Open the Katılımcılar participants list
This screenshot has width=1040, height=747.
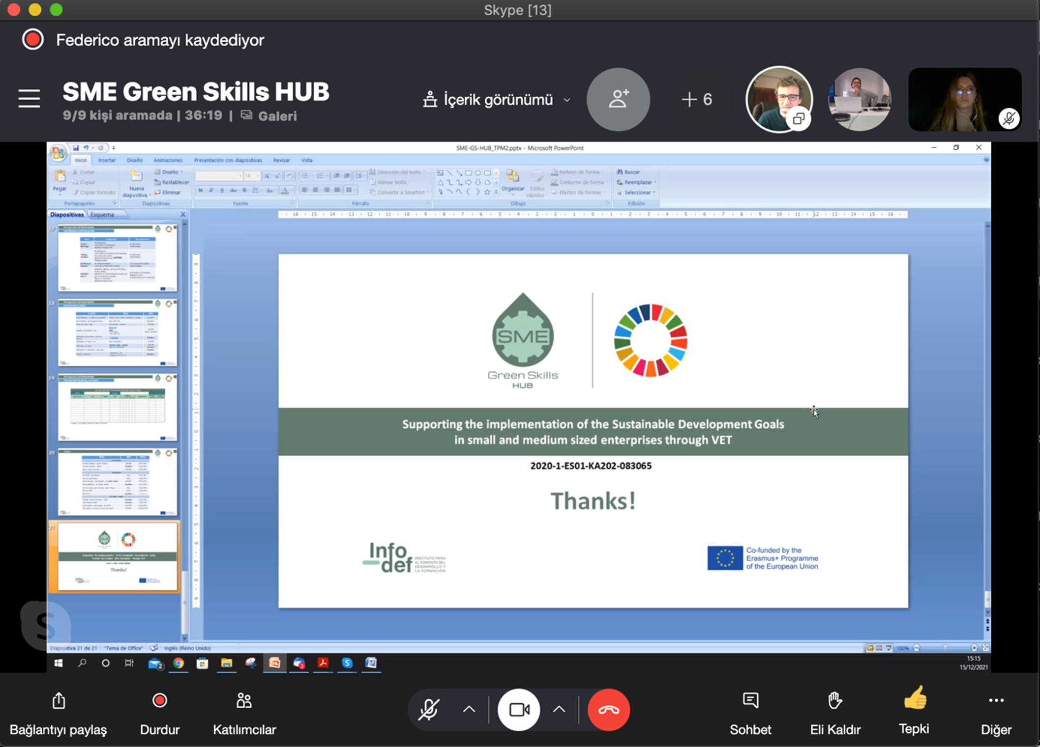coord(244,701)
